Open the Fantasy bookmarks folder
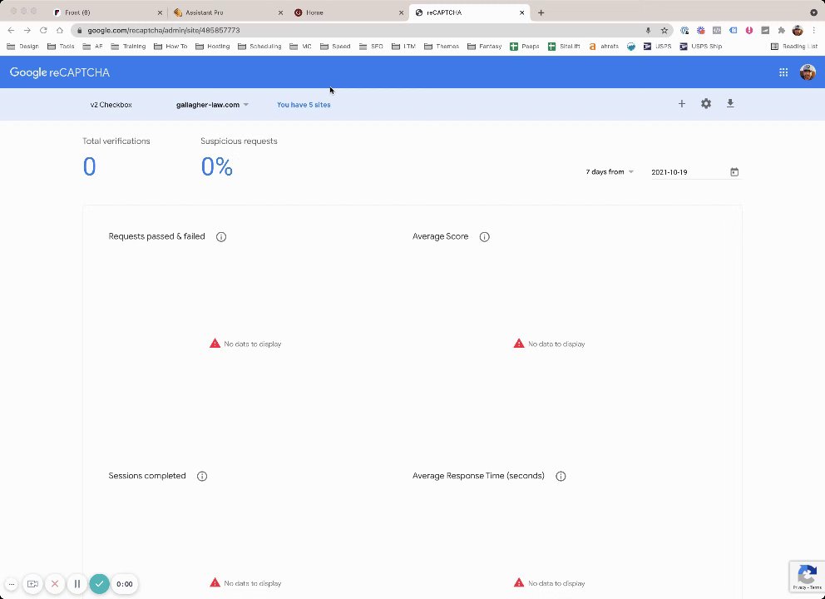The height and width of the screenshot is (599, 825). point(484,47)
